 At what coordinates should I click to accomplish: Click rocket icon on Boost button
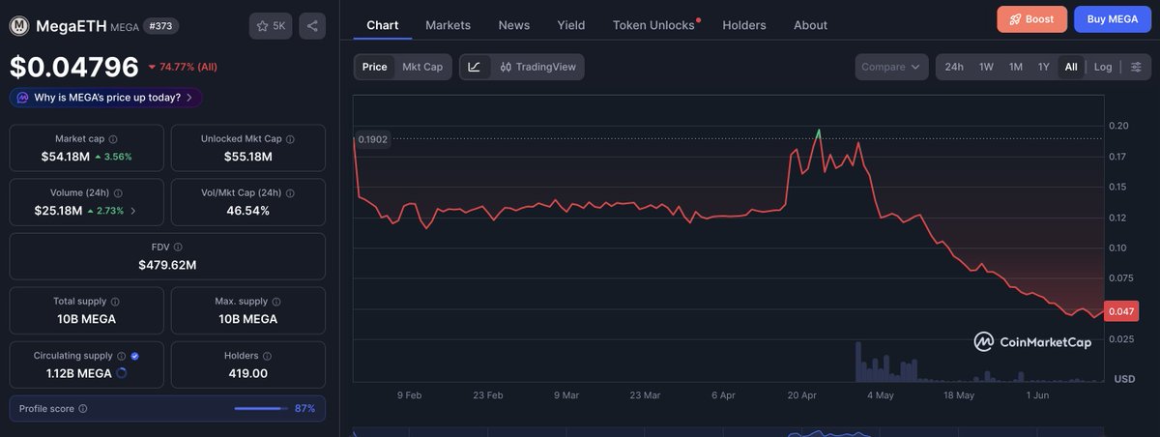(1016, 19)
